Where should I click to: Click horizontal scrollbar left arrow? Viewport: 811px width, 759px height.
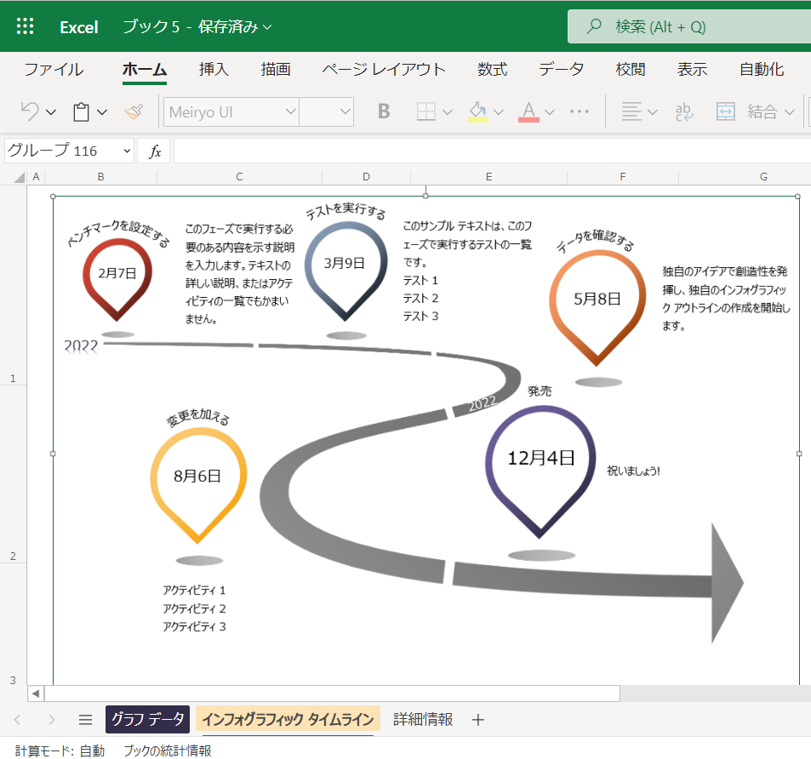click(36, 693)
